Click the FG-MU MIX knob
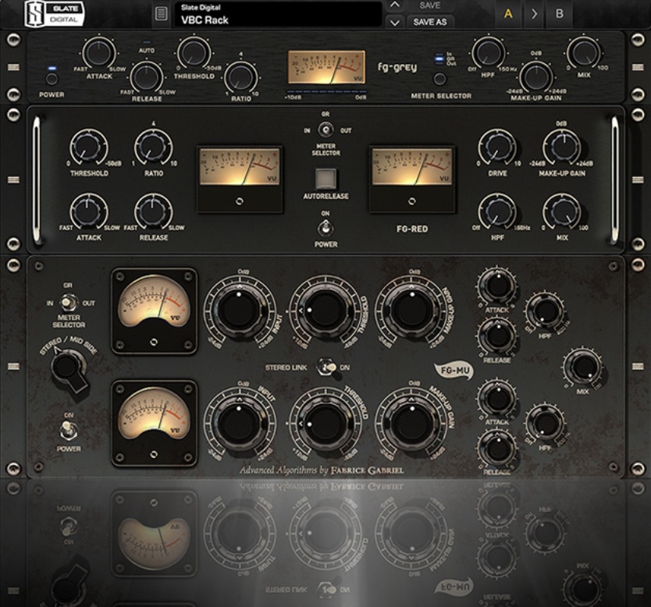 coord(583,367)
